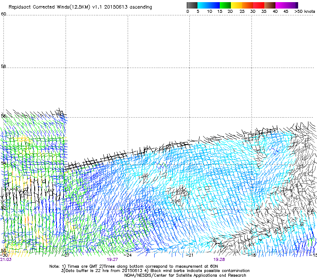The image size is (317, 278).
Task: Select the red 30-35 knots legend color
Action: point(259,5)
